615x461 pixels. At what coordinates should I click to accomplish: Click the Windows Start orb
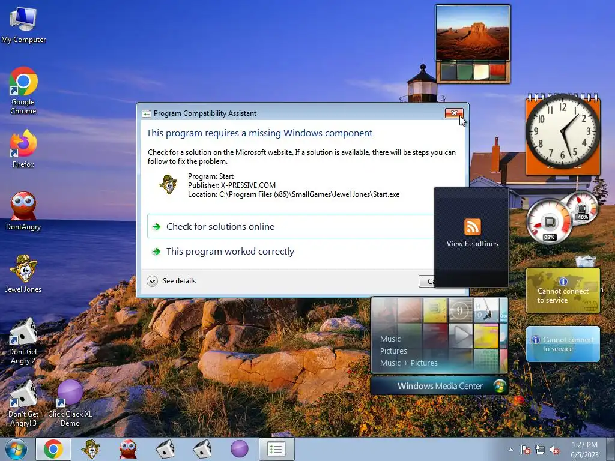pos(16,449)
